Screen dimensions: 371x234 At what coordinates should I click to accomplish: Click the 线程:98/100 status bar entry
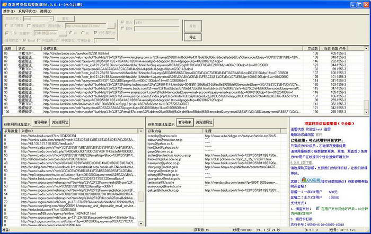pyautogui.click(x=242, y=230)
